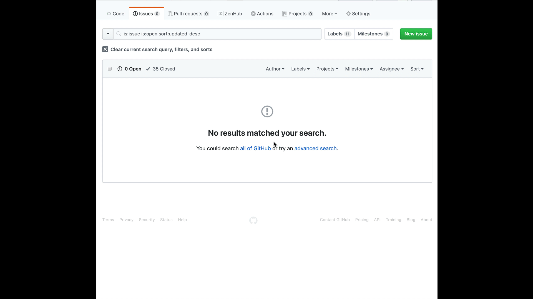Image resolution: width=533 pixels, height=299 pixels.
Task: Click the GitHub Octocat logo in footer
Action: [253, 220]
